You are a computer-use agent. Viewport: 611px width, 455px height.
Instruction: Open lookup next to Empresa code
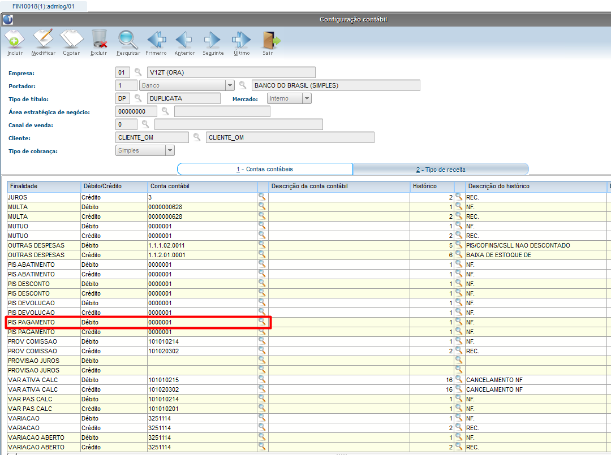tap(138, 72)
